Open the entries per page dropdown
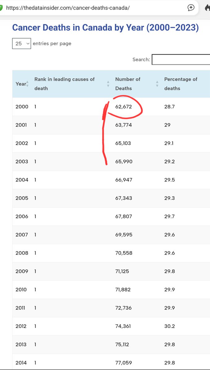Viewport: 210px width, 370px height. [x=22, y=43]
